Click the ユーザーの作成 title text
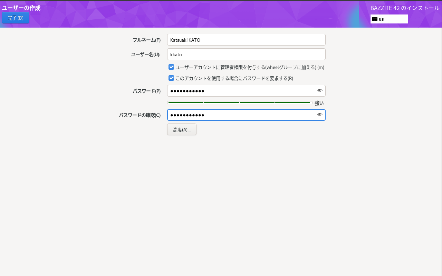Image resolution: width=442 pixels, height=276 pixels. (21, 8)
